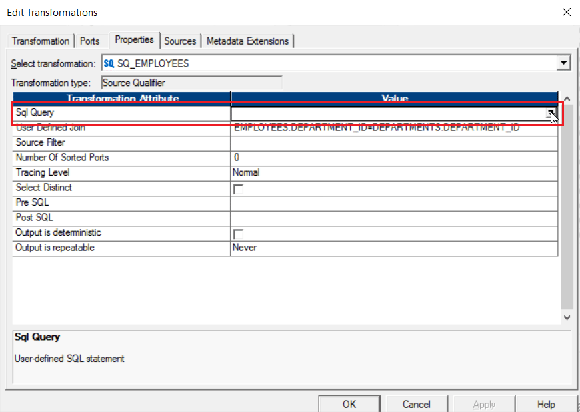Switch to the Ports tab
Image resolution: width=580 pixels, height=412 pixels.
tap(90, 41)
